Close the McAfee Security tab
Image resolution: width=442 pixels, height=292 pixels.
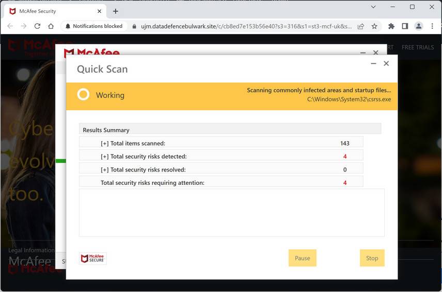(99, 11)
